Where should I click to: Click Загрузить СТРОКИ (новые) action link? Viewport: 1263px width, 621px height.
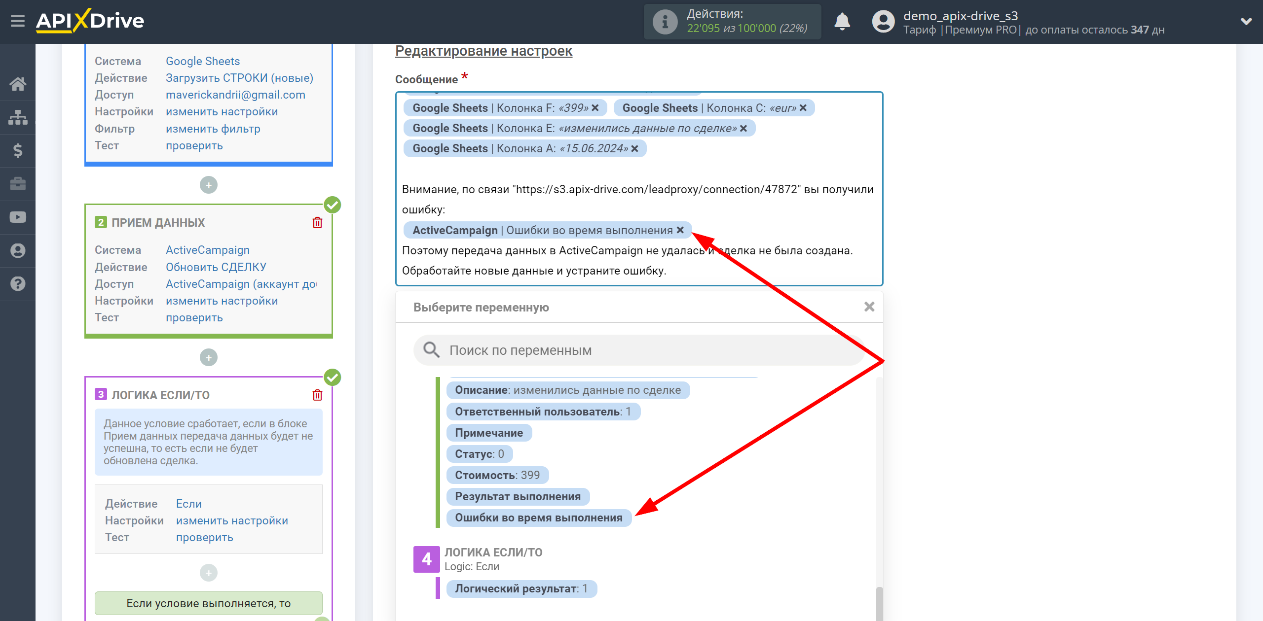pos(239,78)
